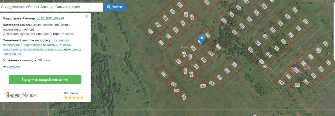Select parcel labeled 287 on map
The width and height of the screenshot is (335, 116).
pos(158,25)
